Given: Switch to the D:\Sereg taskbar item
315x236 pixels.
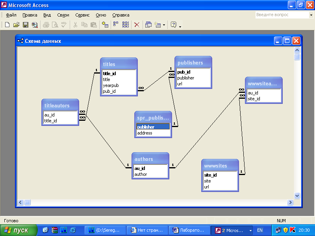Looking at the screenshot, I should point(105,230).
